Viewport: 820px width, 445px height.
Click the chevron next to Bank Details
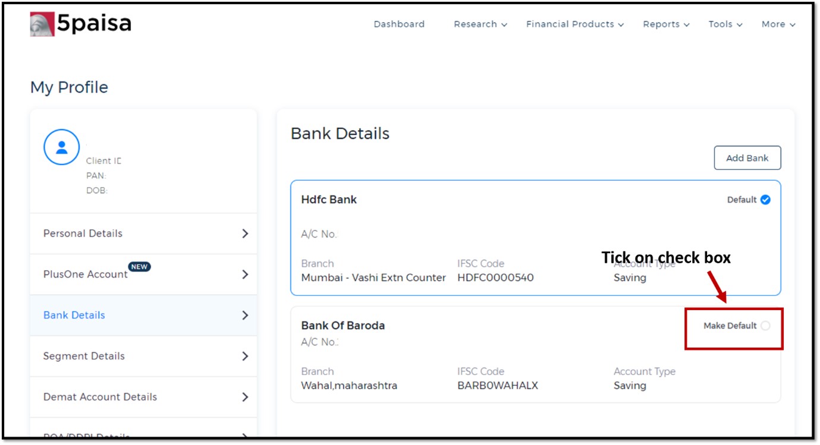[x=245, y=315]
